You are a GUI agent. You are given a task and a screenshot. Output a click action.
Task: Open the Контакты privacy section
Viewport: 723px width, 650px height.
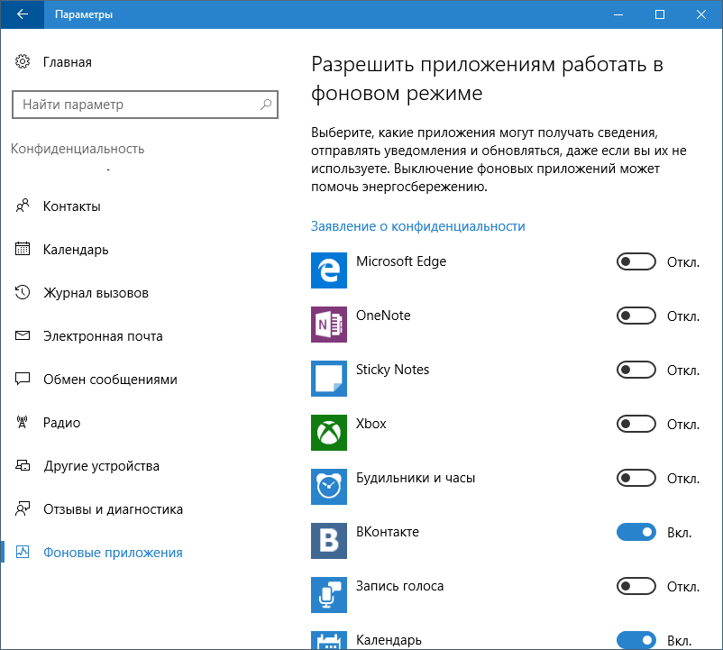click(72, 206)
